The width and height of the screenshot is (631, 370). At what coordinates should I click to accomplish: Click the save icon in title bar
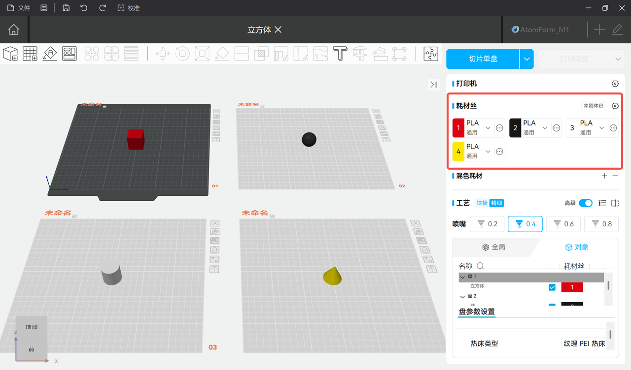(x=66, y=8)
